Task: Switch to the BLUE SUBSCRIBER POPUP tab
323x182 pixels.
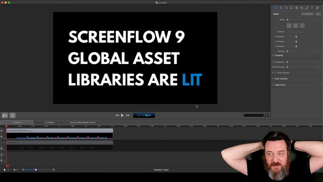Action: point(83,123)
